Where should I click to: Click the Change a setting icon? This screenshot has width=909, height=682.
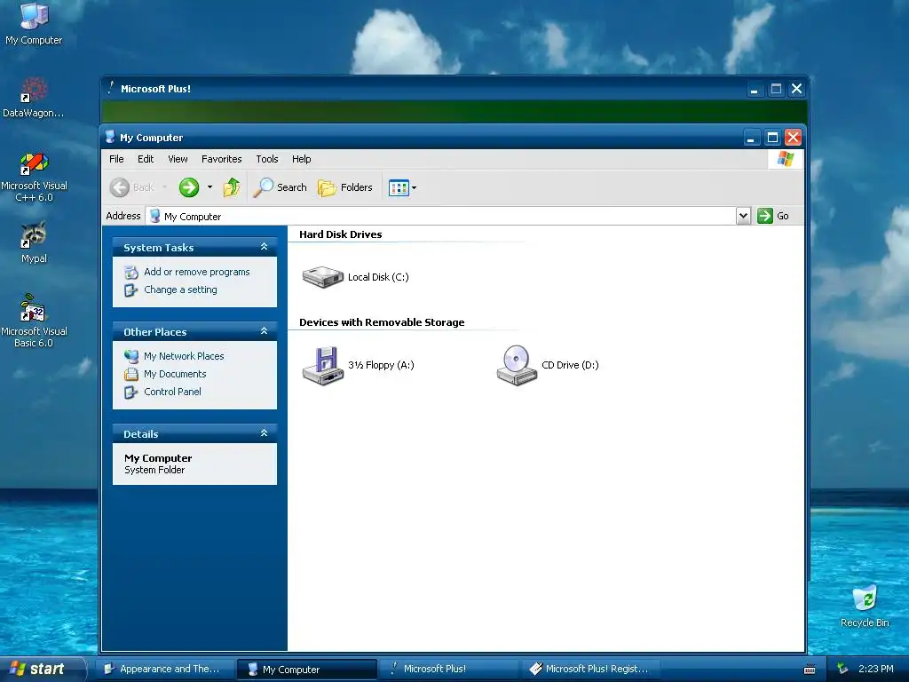[x=131, y=290]
